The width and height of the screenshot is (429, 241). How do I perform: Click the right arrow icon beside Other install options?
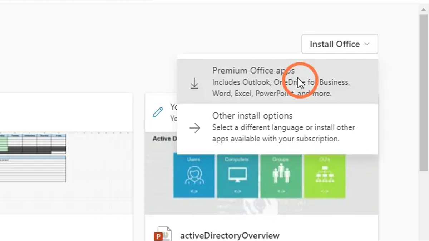[194, 128]
